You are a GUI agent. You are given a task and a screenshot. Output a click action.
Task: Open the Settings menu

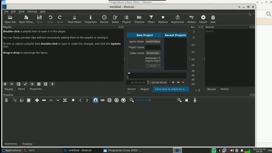(32, 11)
